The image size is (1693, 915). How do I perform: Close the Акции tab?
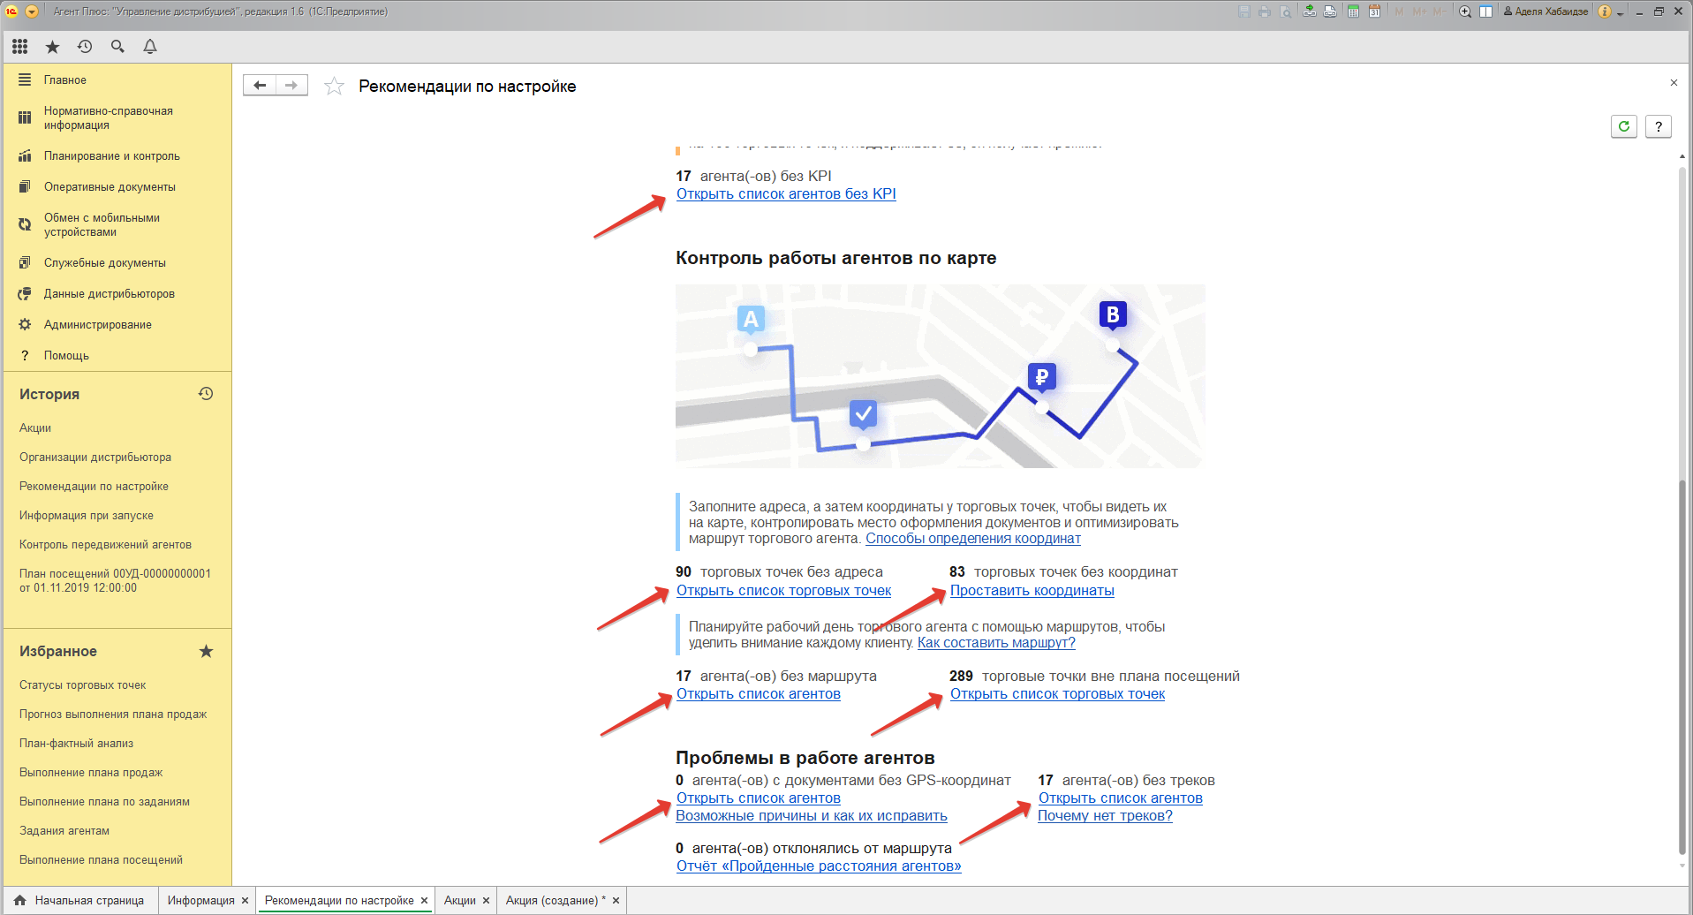[486, 901]
